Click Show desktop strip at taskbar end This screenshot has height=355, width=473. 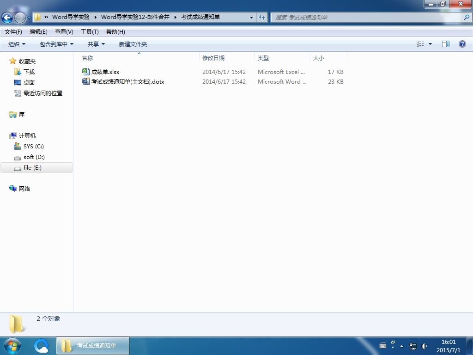click(x=470, y=346)
